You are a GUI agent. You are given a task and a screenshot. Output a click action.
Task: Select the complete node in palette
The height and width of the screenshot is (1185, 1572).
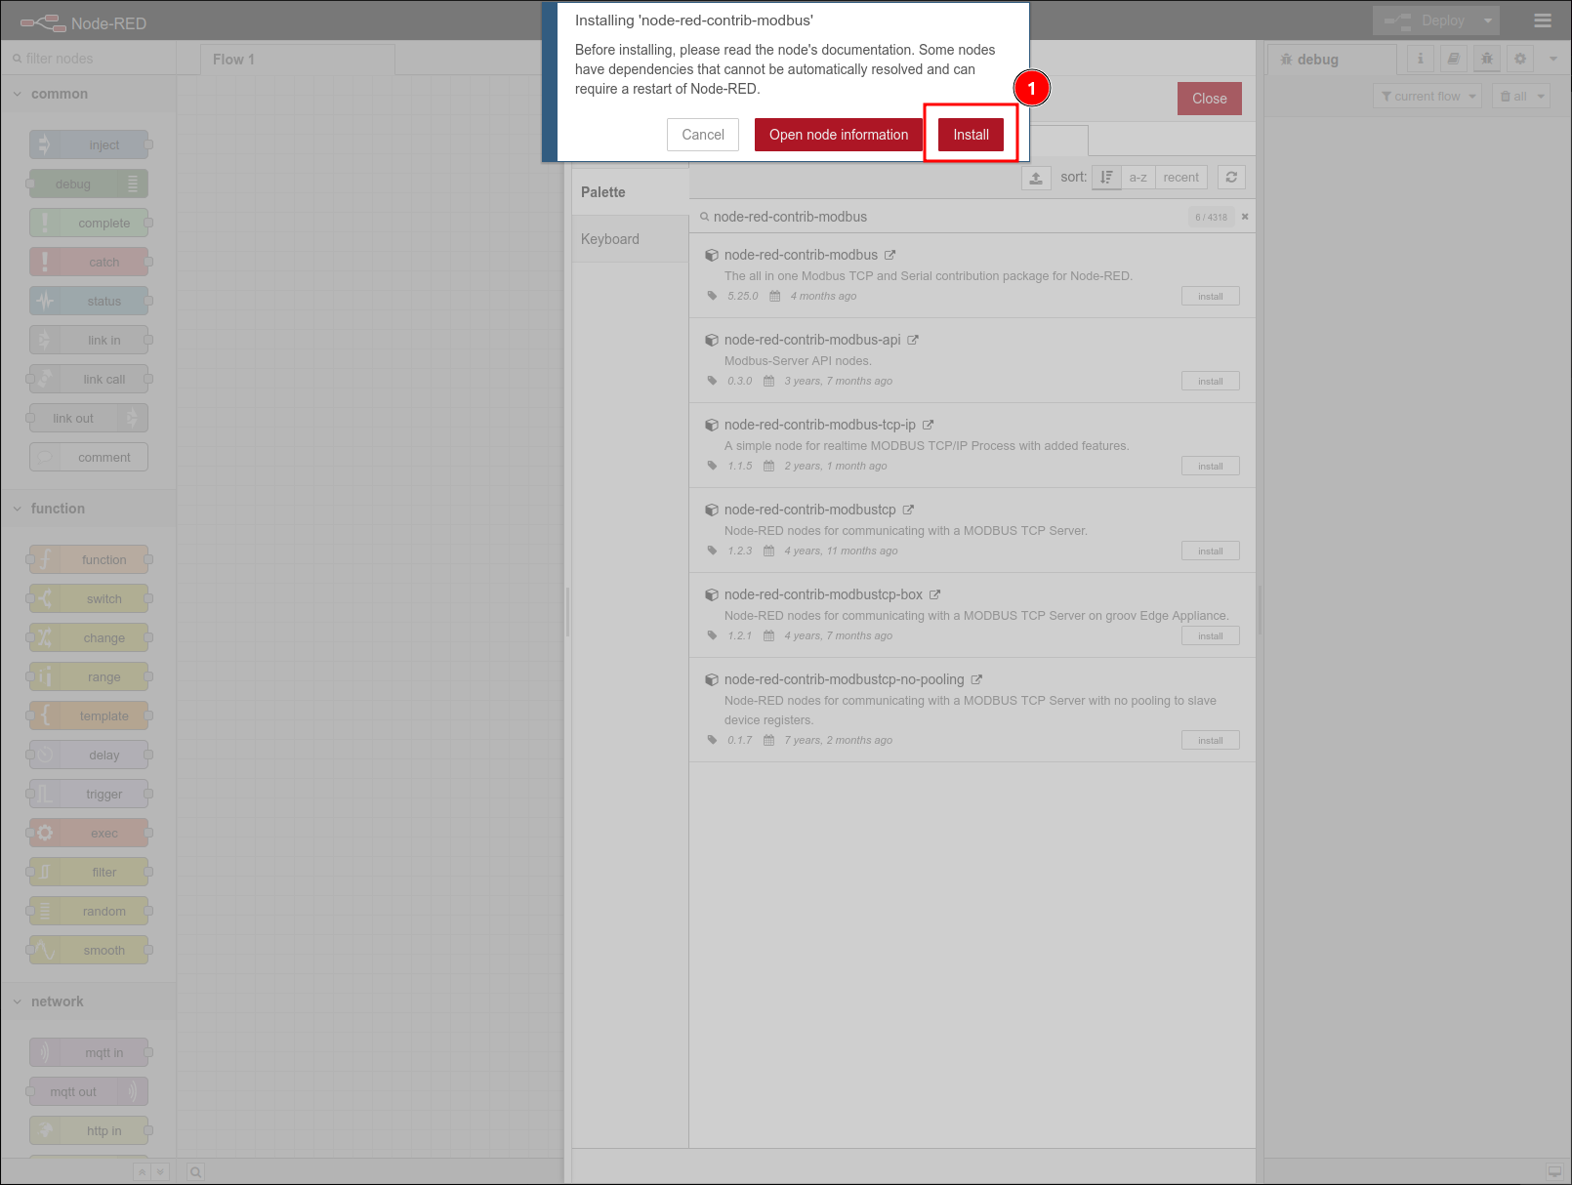click(89, 223)
